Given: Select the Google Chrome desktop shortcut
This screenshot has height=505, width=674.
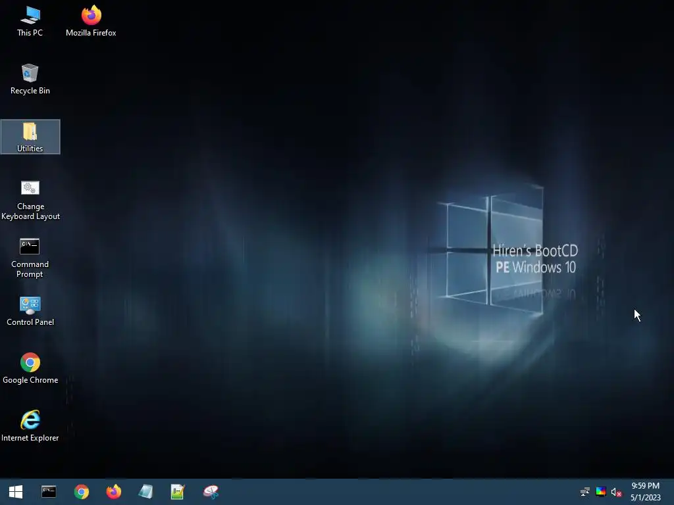Looking at the screenshot, I should click(30, 368).
